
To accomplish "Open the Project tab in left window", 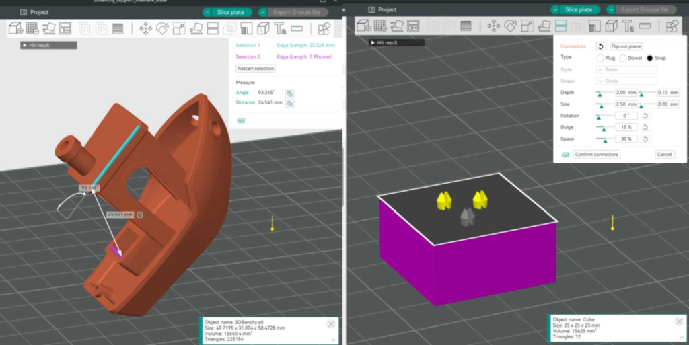I will [34, 12].
